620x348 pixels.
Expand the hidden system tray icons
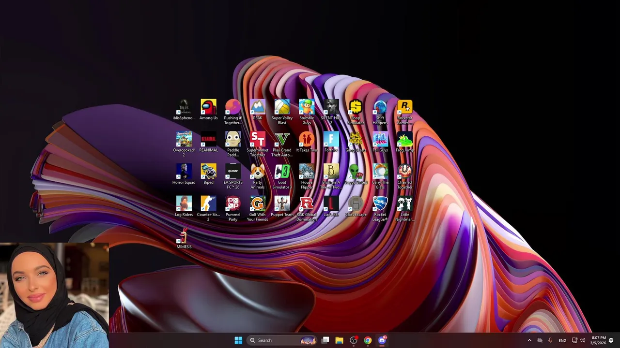tap(529, 340)
